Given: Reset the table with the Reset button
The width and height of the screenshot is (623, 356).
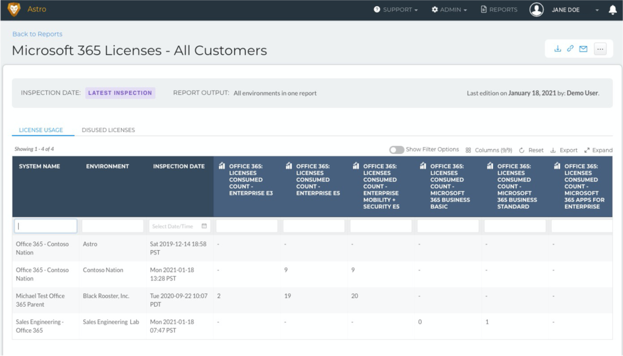Looking at the screenshot, I should pos(531,150).
